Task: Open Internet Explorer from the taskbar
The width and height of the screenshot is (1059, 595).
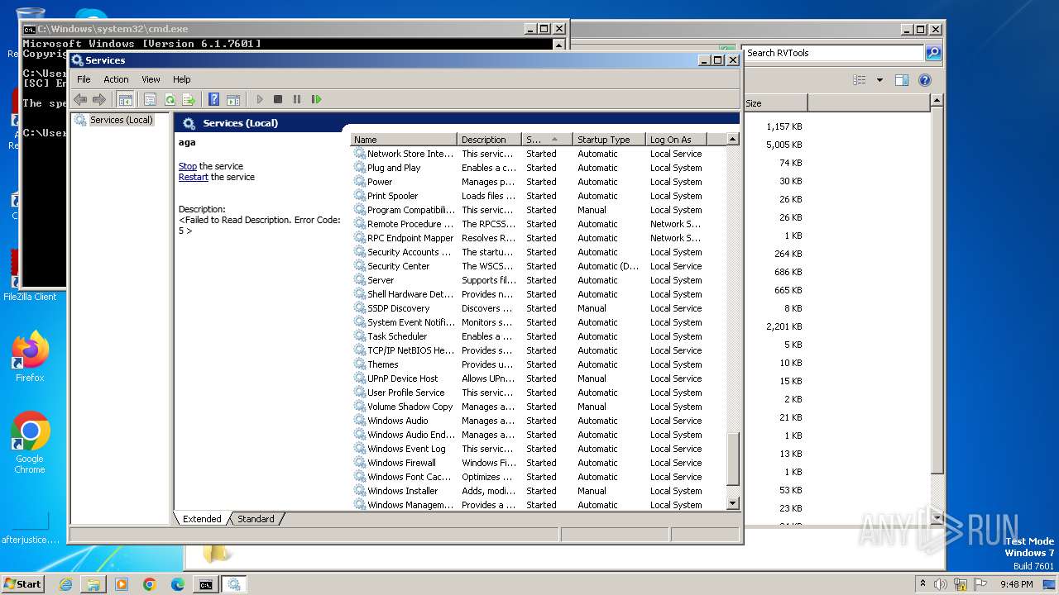Action: click(x=65, y=584)
